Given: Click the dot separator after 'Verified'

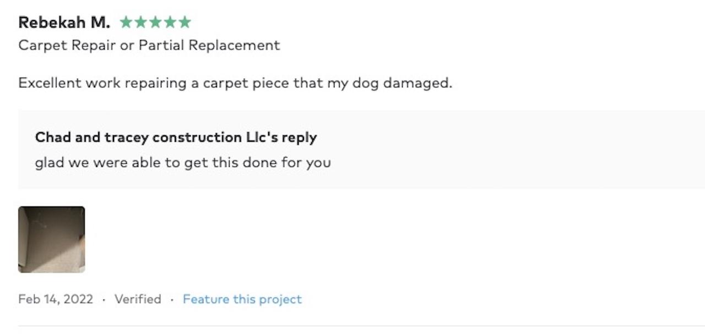Looking at the screenshot, I should [x=172, y=300].
